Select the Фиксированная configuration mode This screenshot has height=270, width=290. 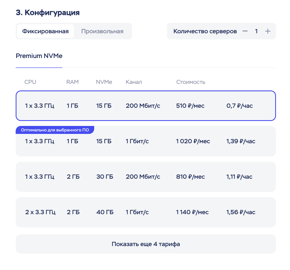[45, 31]
